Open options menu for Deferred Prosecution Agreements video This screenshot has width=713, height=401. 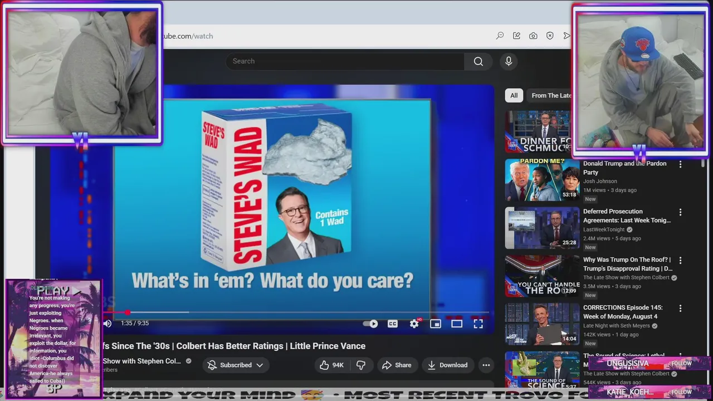(x=680, y=212)
